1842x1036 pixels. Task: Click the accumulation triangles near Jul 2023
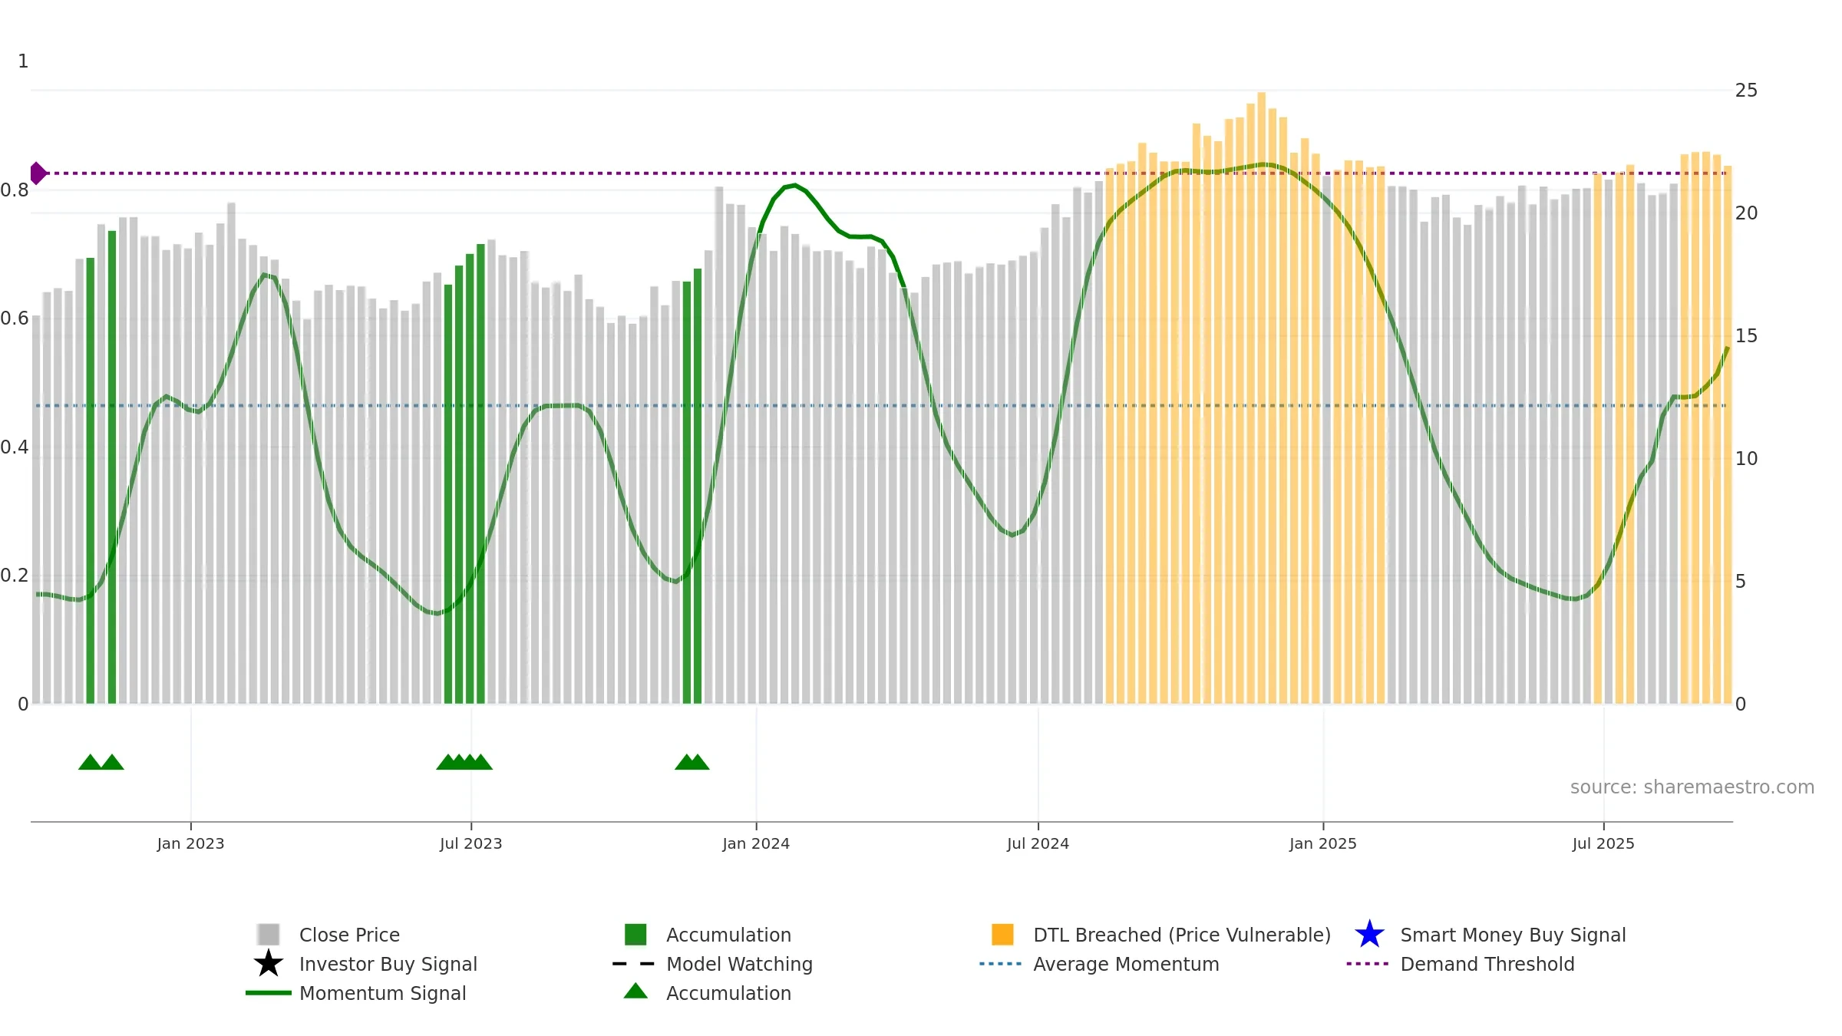click(464, 762)
